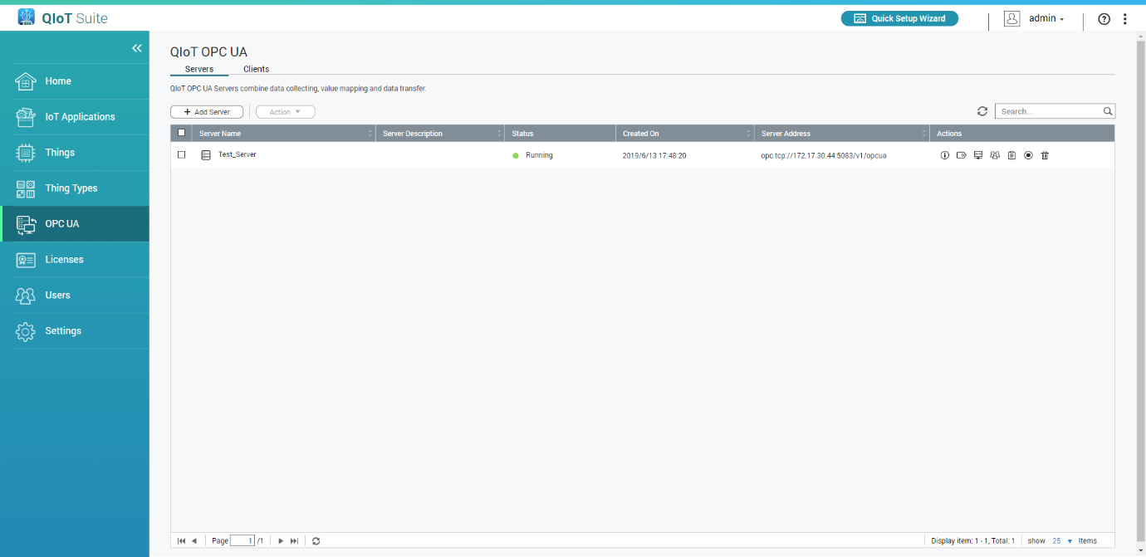Open Settings in the sidebar
The width and height of the screenshot is (1146, 557).
pyautogui.click(x=75, y=331)
